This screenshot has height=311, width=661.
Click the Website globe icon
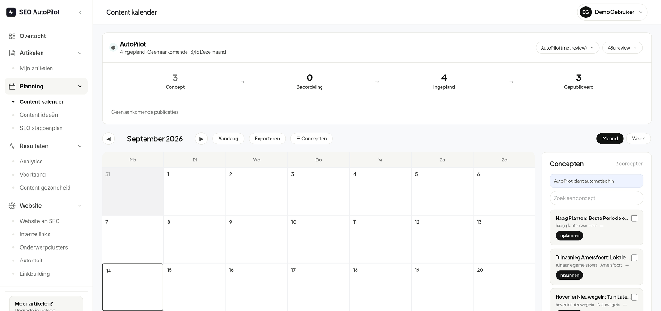coord(12,206)
